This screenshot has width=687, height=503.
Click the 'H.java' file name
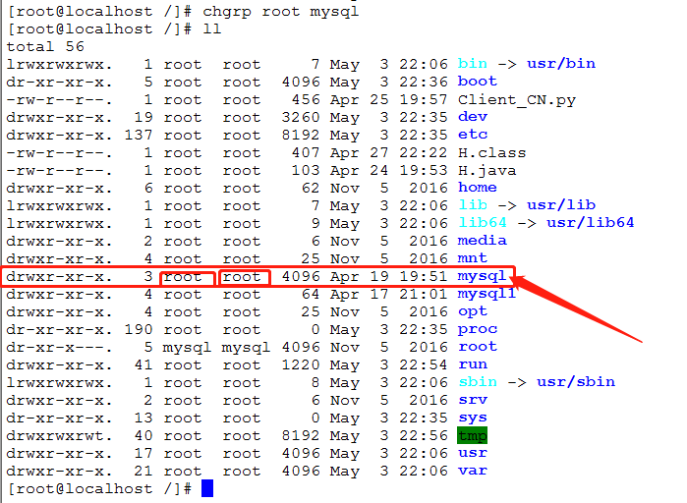(x=487, y=170)
